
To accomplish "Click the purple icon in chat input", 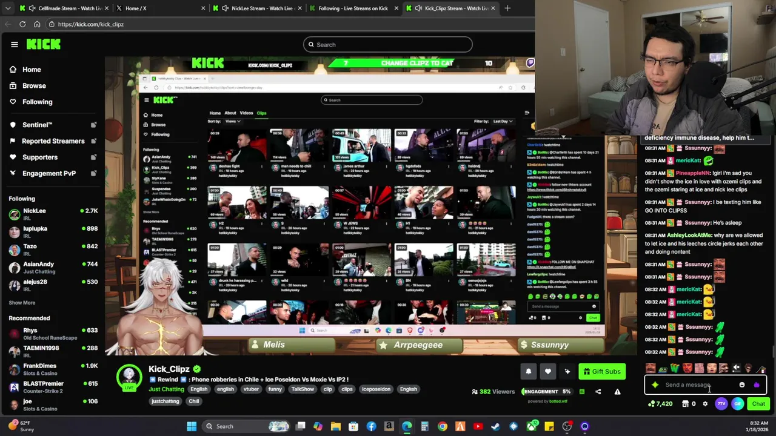I will [x=756, y=385].
